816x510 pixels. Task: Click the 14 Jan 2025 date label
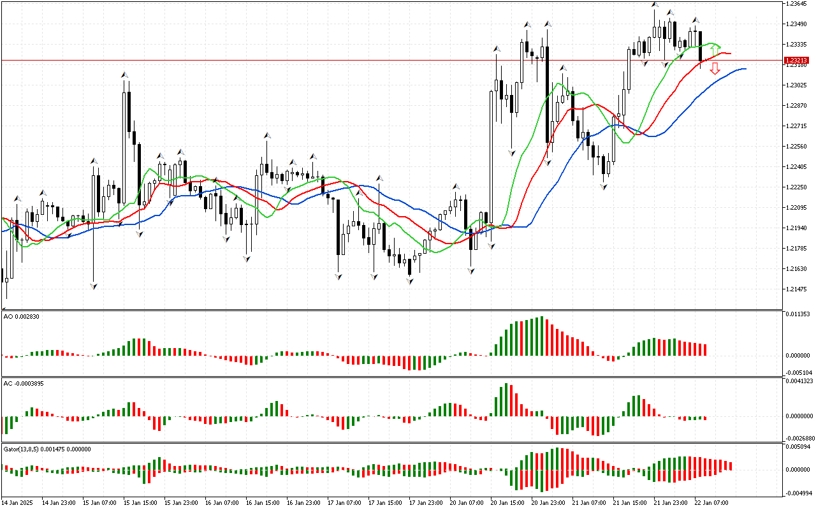[x=18, y=503]
